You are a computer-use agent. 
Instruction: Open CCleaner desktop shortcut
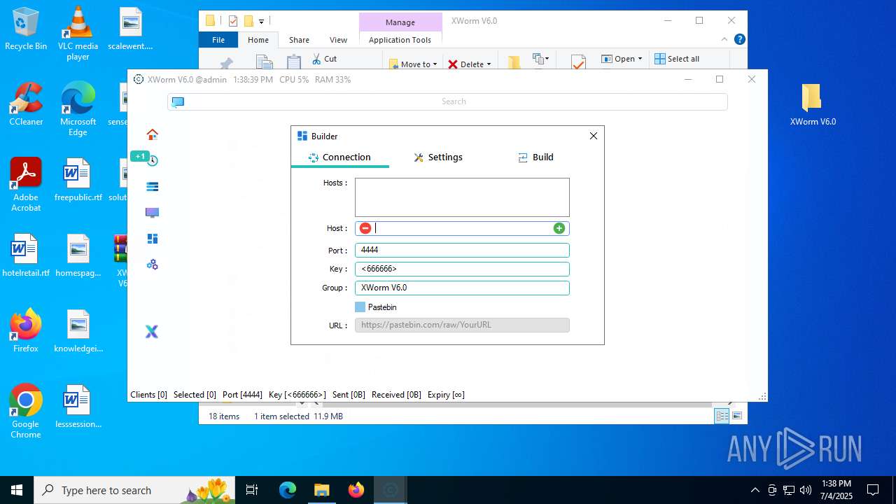[26, 104]
